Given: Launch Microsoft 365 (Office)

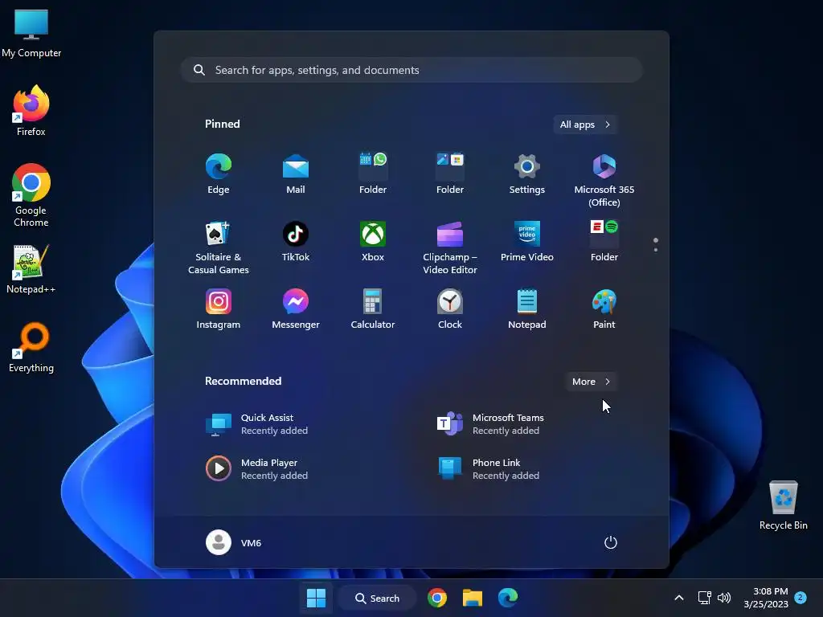Looking at the screenshot, I should 604,180.
